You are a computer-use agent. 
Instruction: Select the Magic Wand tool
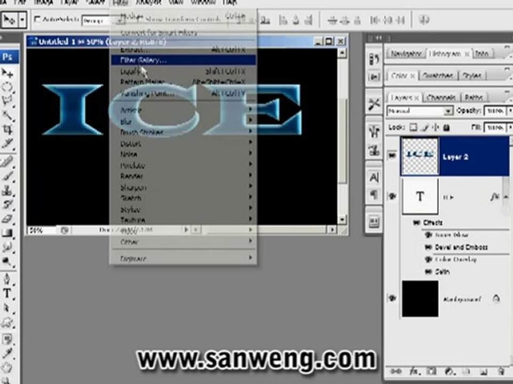[7, 115]
